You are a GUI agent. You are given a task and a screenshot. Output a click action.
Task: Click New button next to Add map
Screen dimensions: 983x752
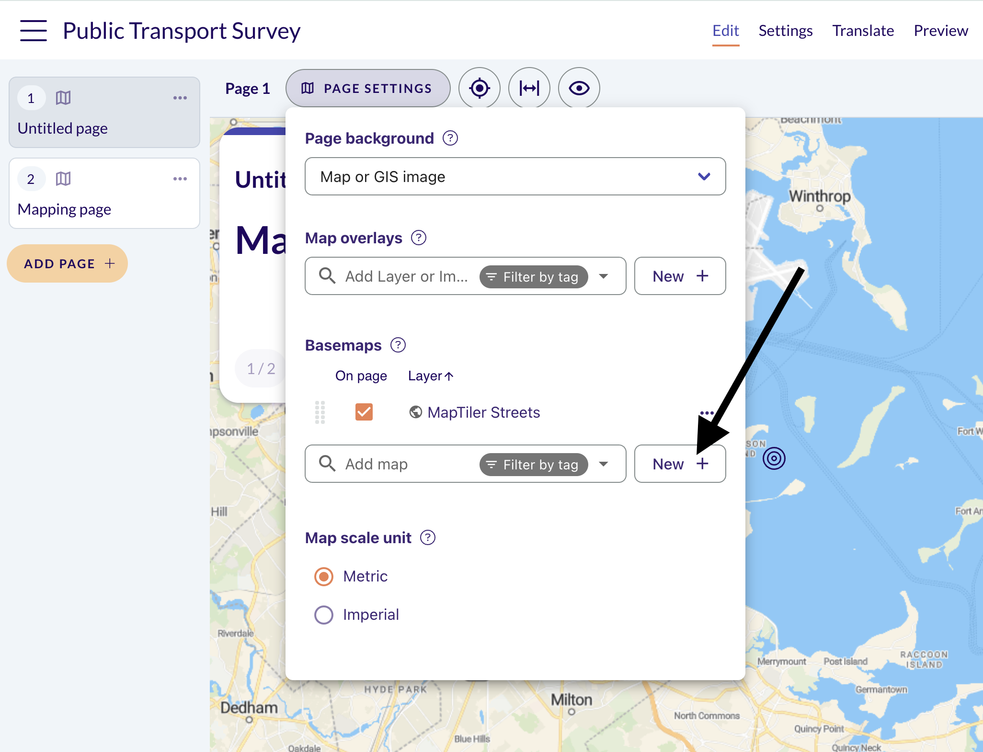click(680, 464)
